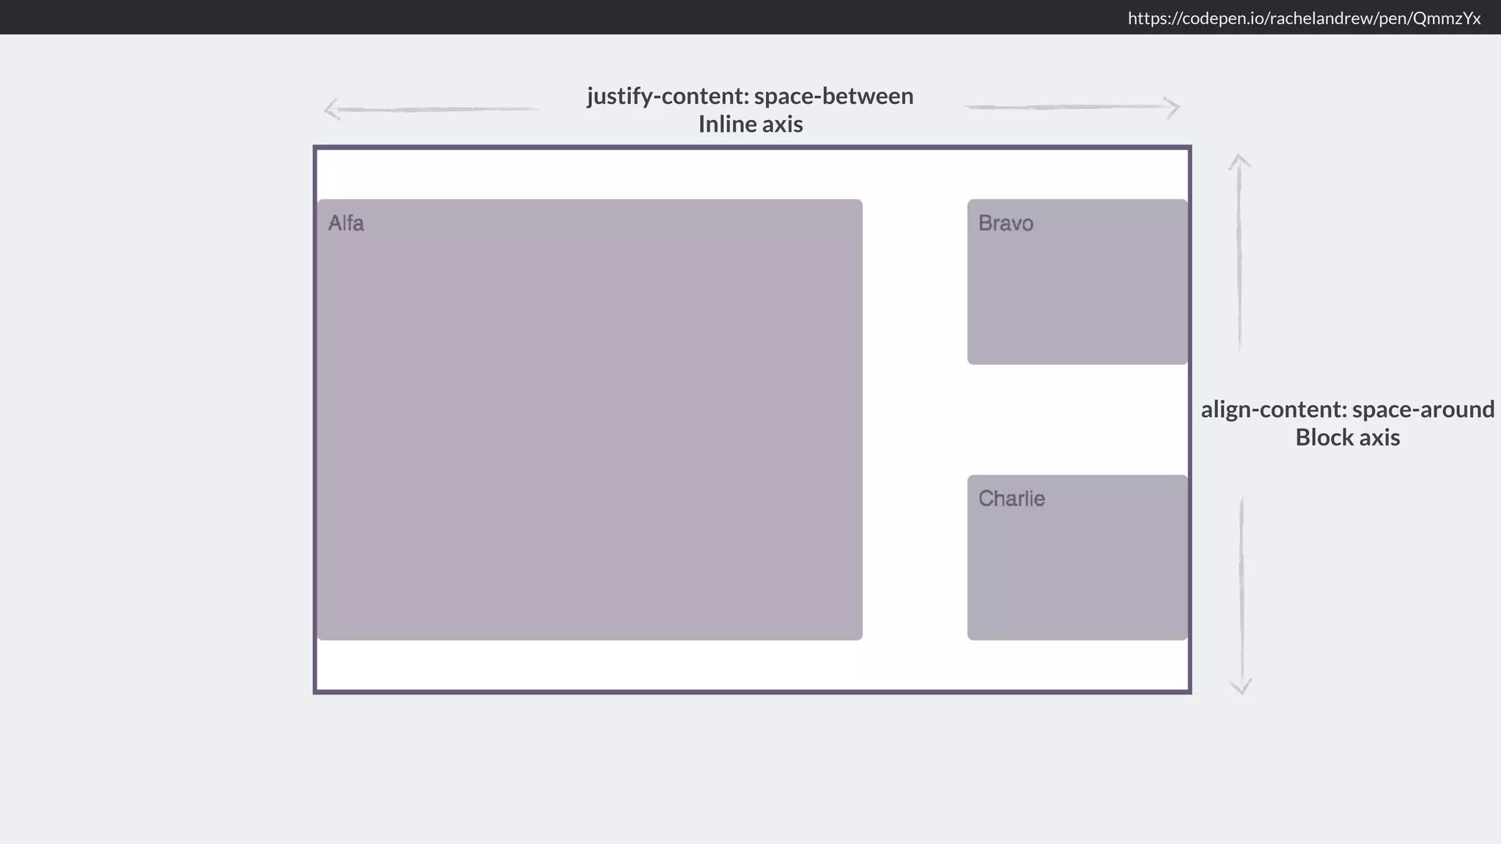Image resolution: width=1501 pixels, height=844 pixels.
Task: Select the large Alfa box
Action: (x=589, y=432)
